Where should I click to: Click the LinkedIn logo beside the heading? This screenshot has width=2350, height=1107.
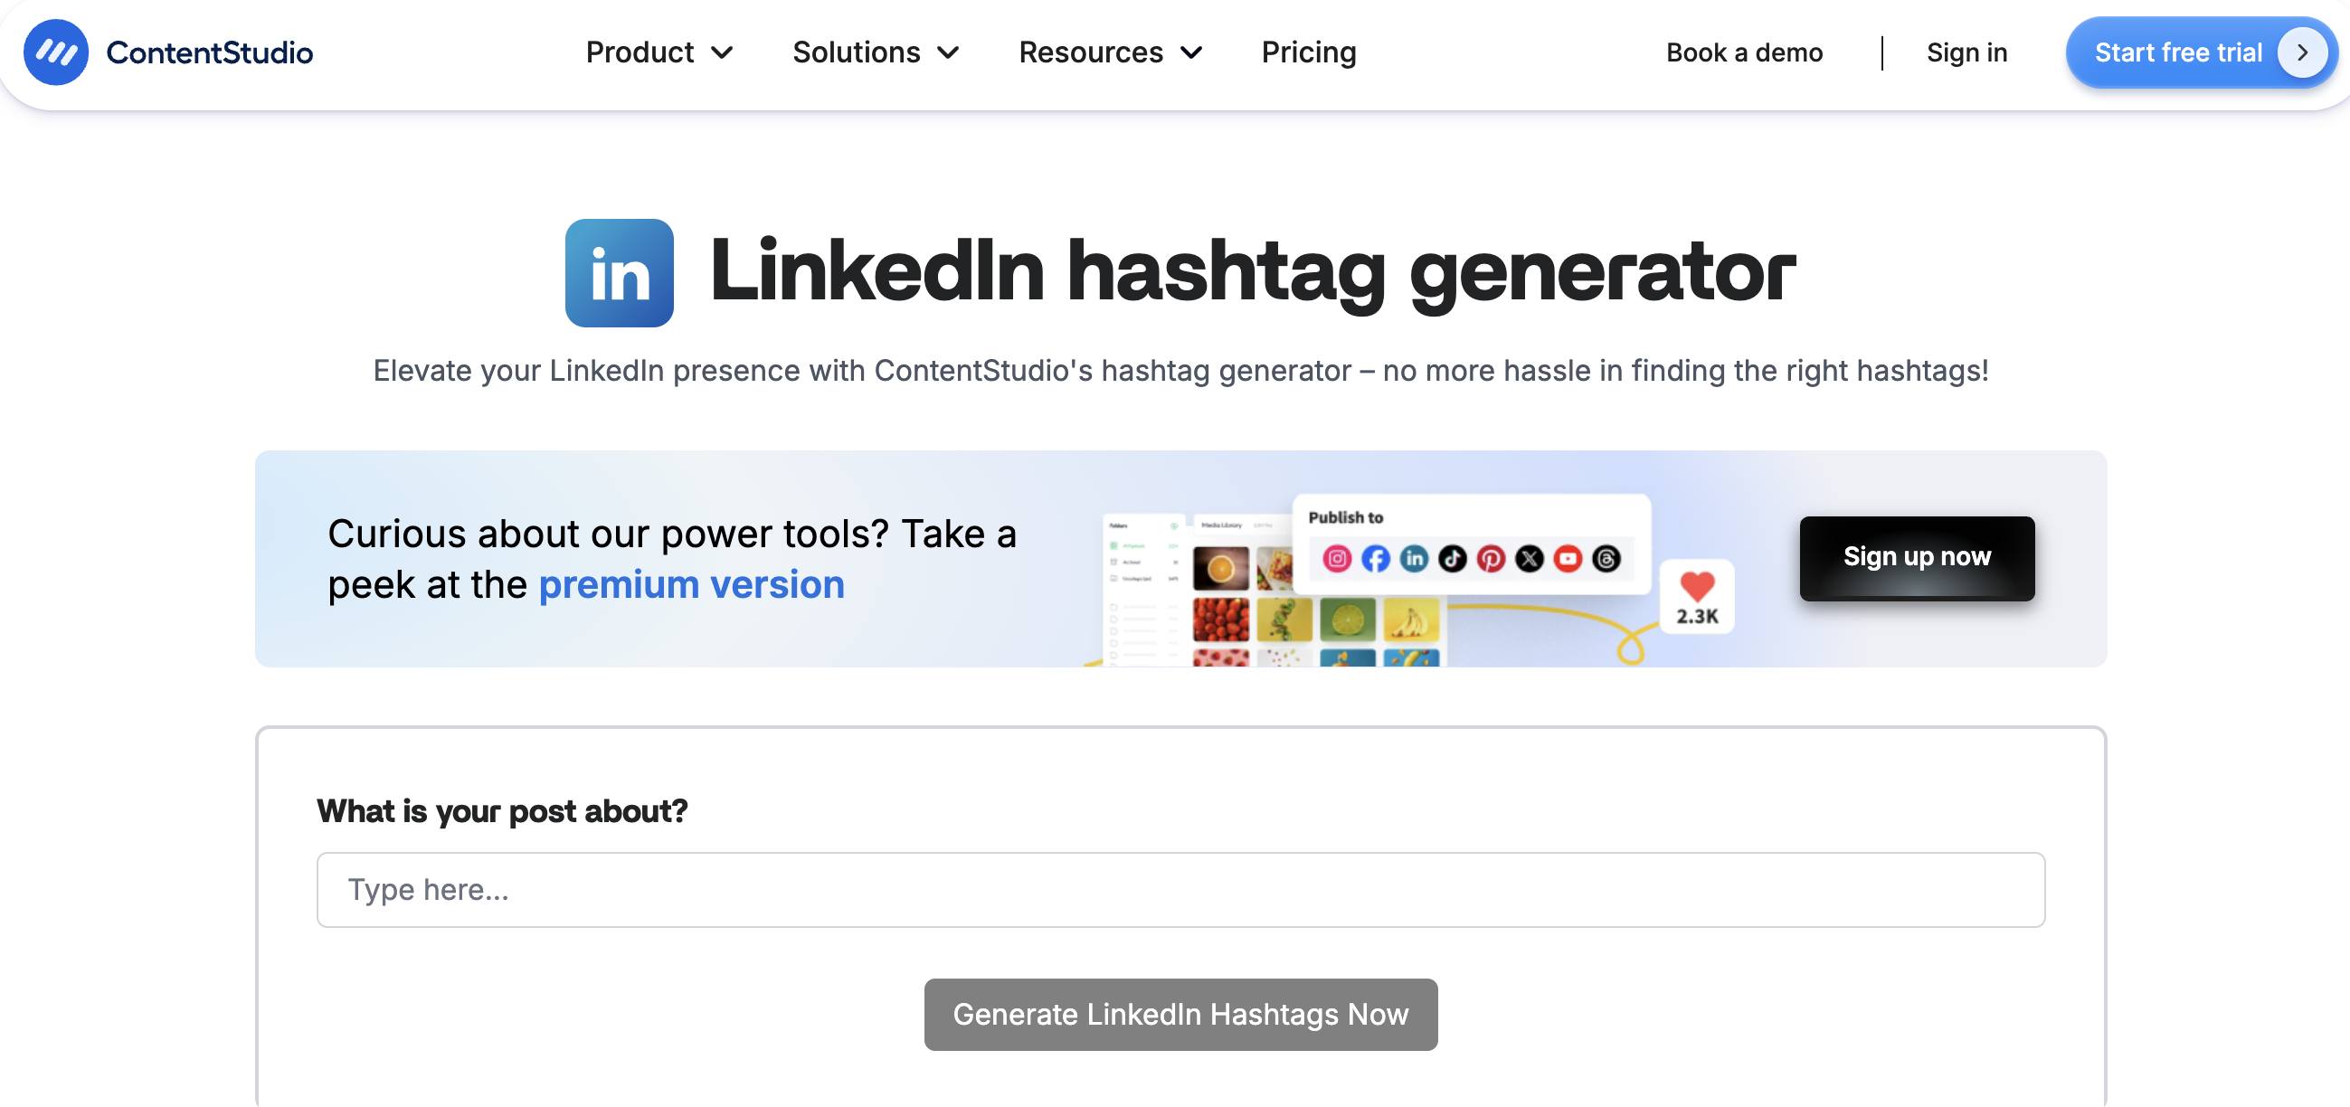620,272
